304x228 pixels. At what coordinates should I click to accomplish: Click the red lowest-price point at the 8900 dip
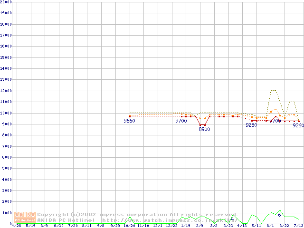(202, 125)
